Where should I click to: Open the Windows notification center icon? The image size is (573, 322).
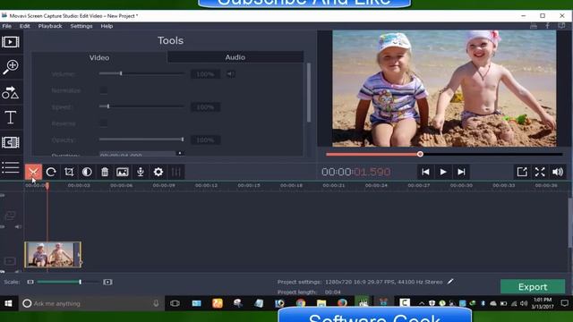tap(565, 303)
